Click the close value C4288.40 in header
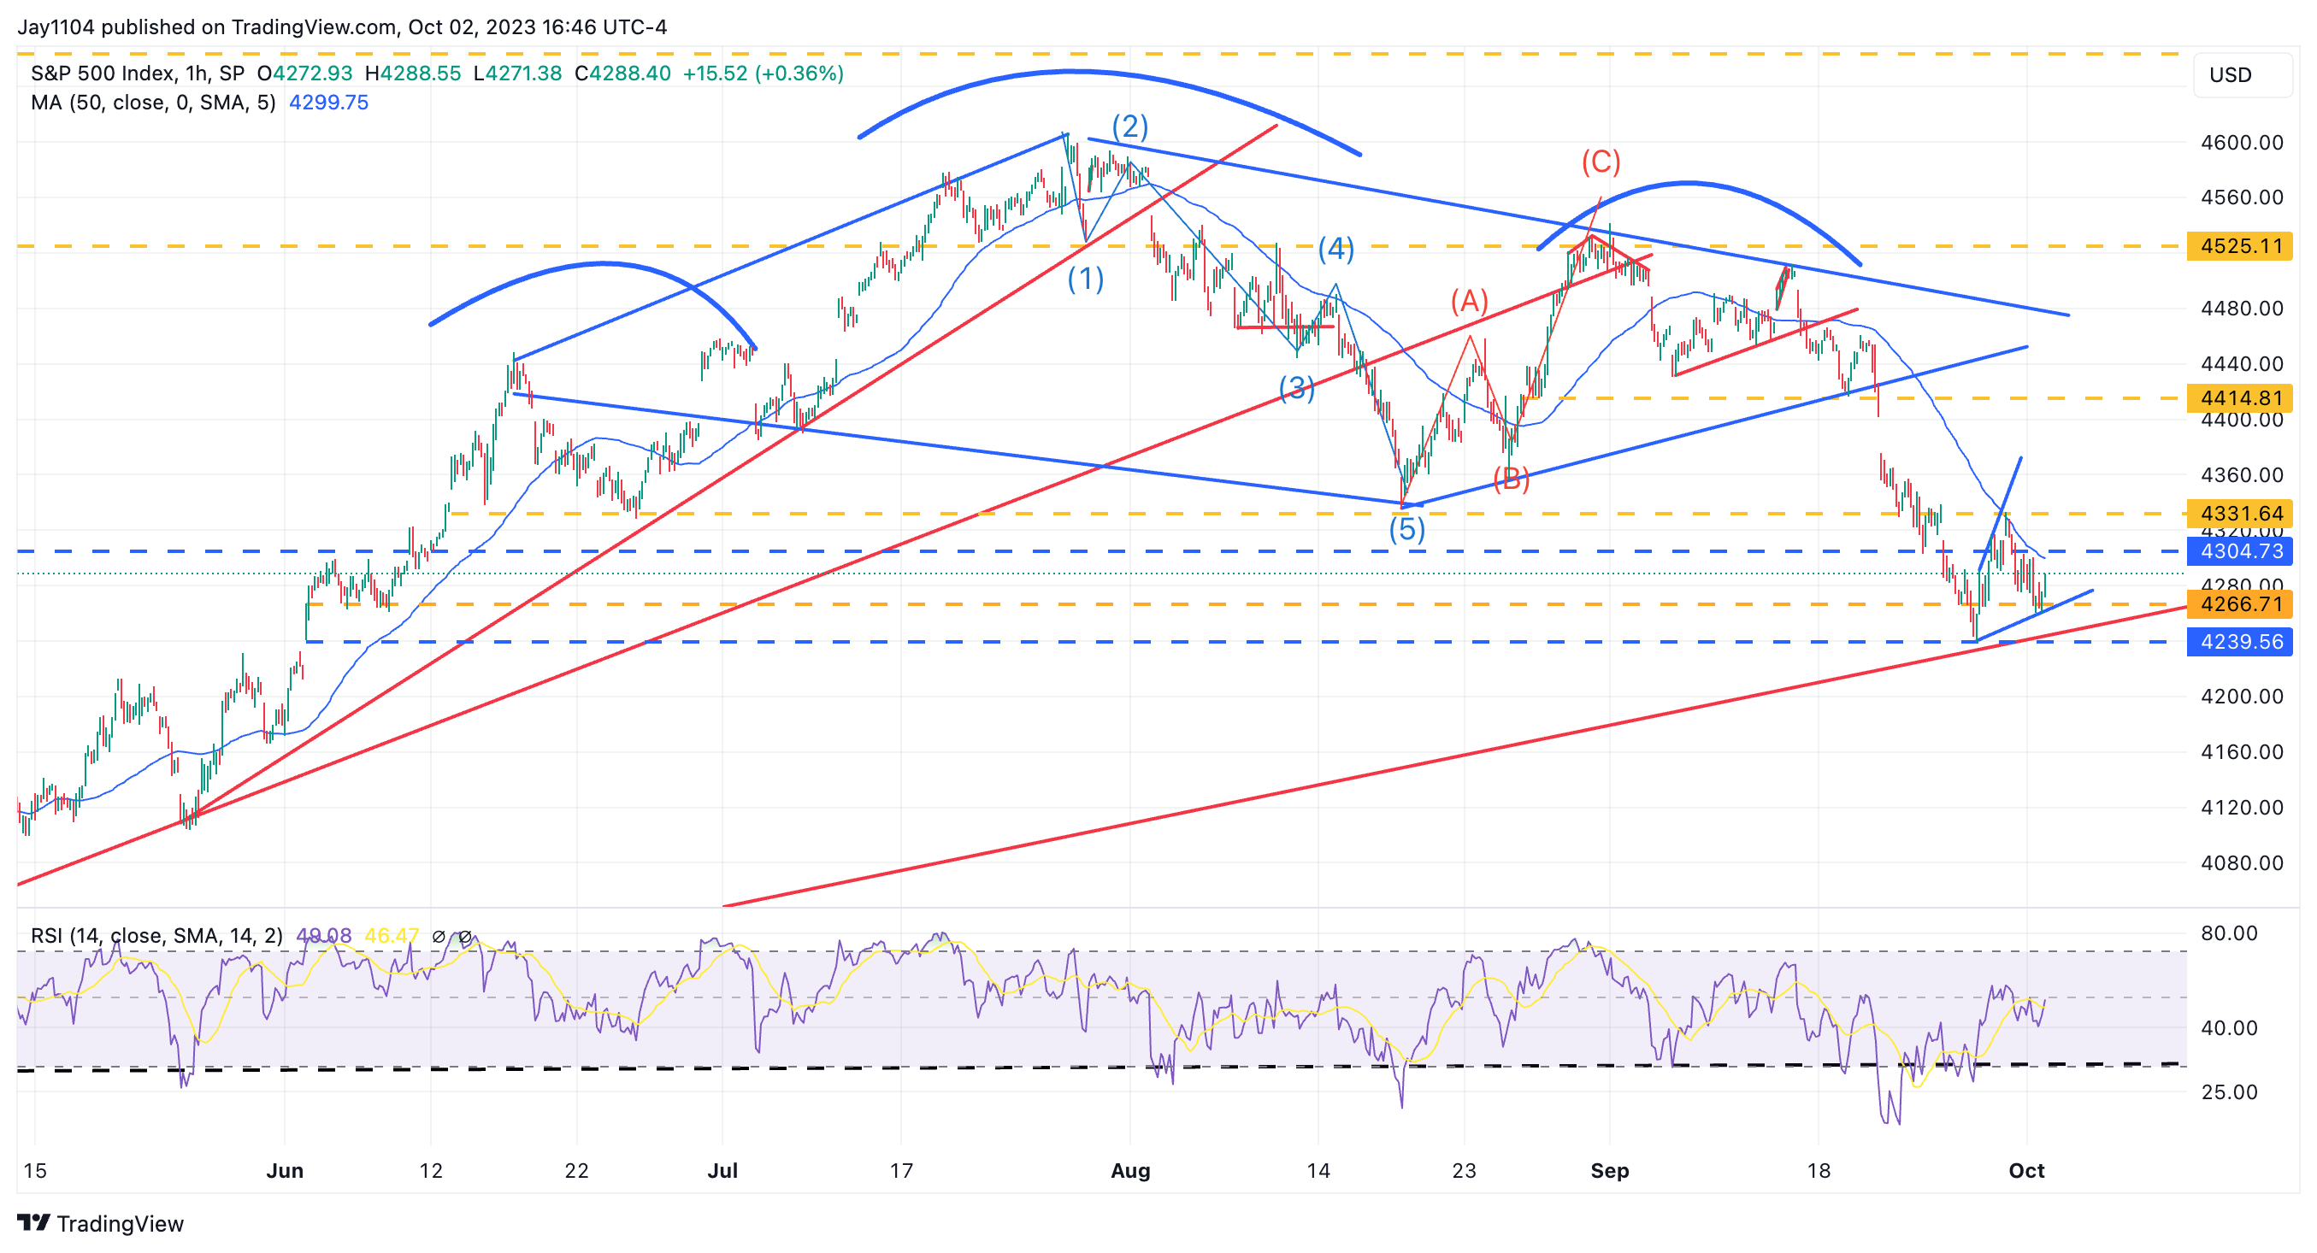This screenshot has width=2317, height=1253. click(623, 74)
